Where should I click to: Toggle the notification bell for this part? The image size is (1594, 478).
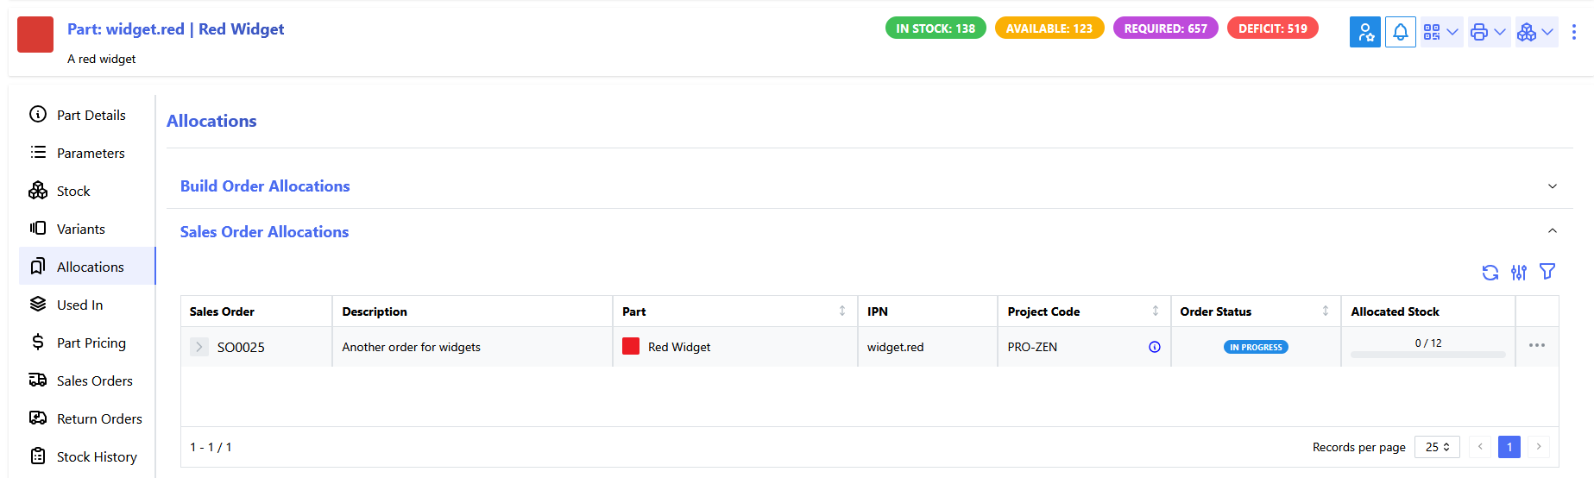(1400, 32)
